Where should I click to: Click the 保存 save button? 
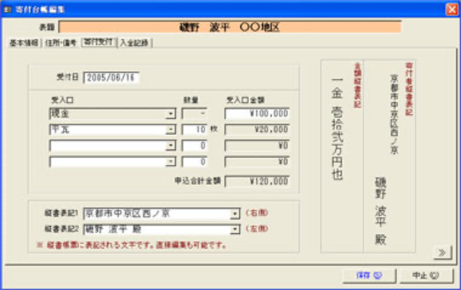coord(369,275)
